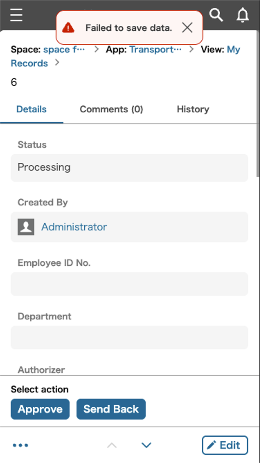This screenshot has height=463, width=260.
Task: Expand the Space breadcrumb link
Action: [x=64, y=49]
